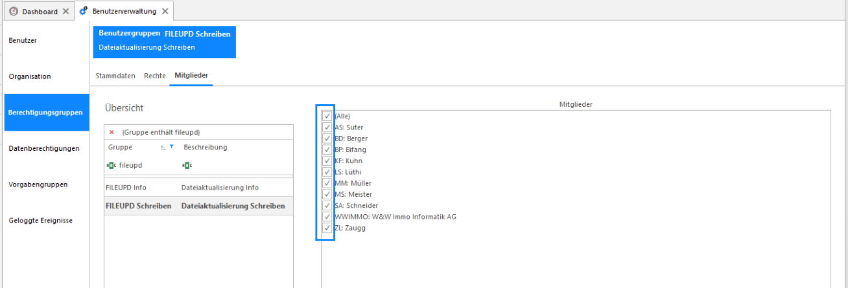Image resolution: width=848 pixels, height=288 pixels.
Task: Open the Rechte tab
Action: click(155, 76)
